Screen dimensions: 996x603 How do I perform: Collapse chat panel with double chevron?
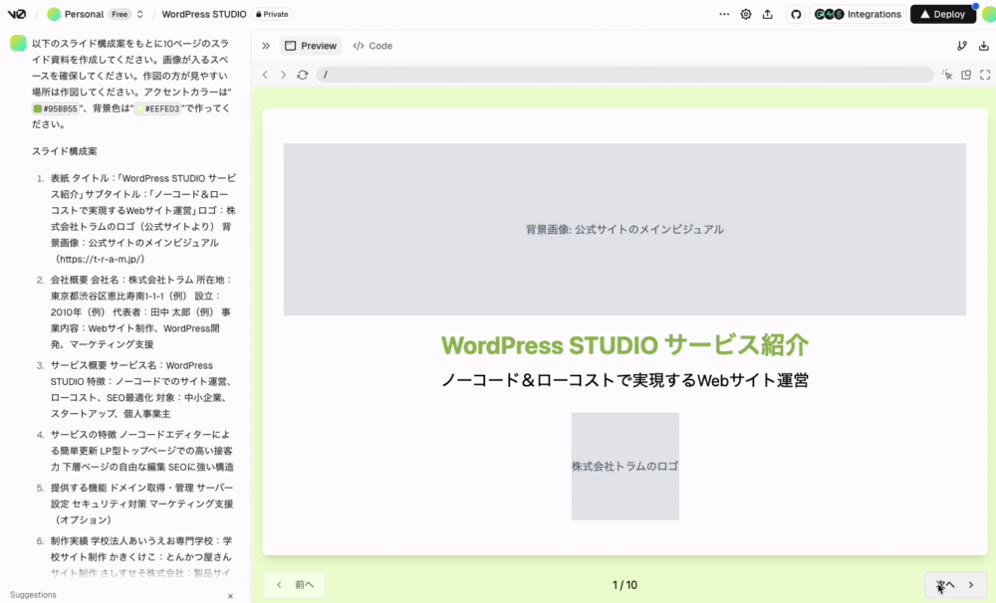tap(266, 46)
